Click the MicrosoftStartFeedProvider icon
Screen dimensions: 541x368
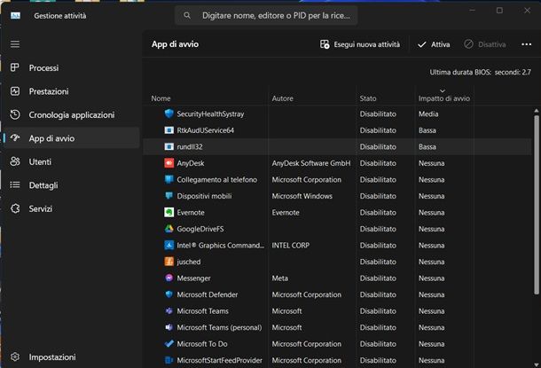coord(169,360)
